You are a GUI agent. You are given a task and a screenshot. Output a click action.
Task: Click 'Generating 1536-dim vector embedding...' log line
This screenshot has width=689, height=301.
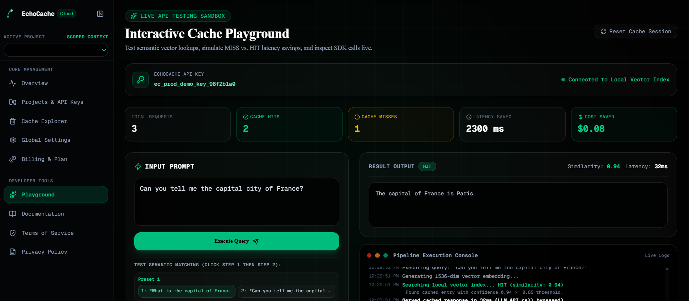point(460,276)
